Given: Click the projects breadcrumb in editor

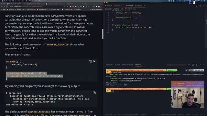Looking at the screenshot, I should click(108, 9).
